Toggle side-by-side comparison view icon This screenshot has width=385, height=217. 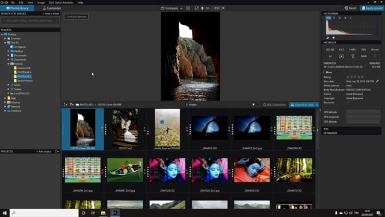188,8
